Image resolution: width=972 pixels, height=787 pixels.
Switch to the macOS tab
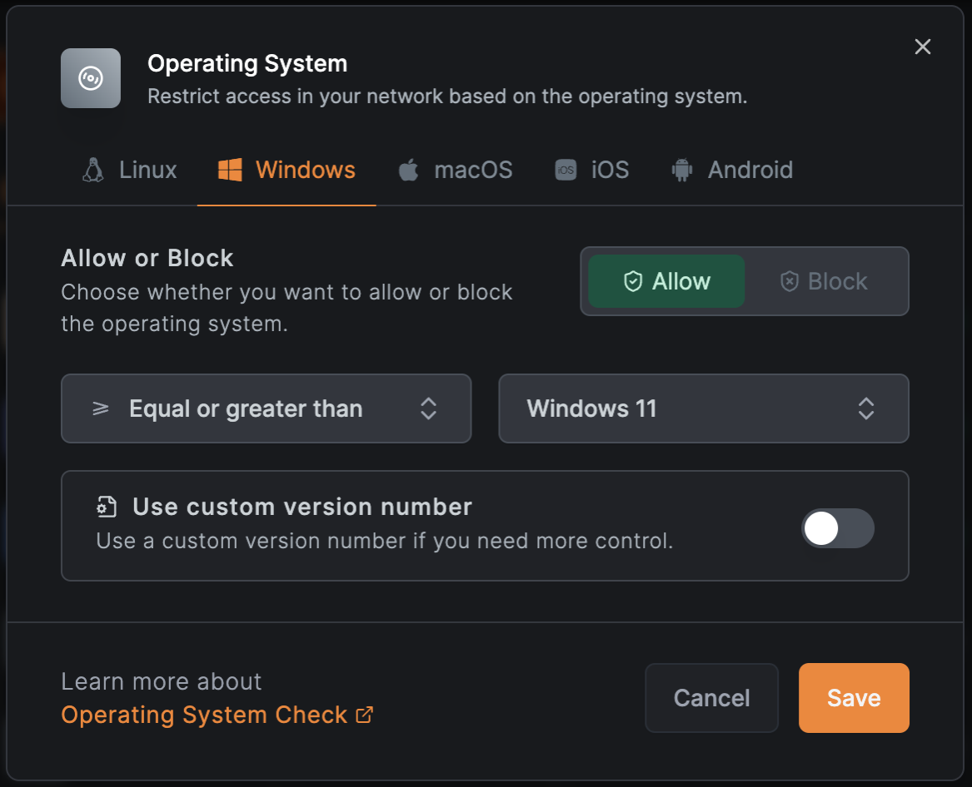(454, 169)
